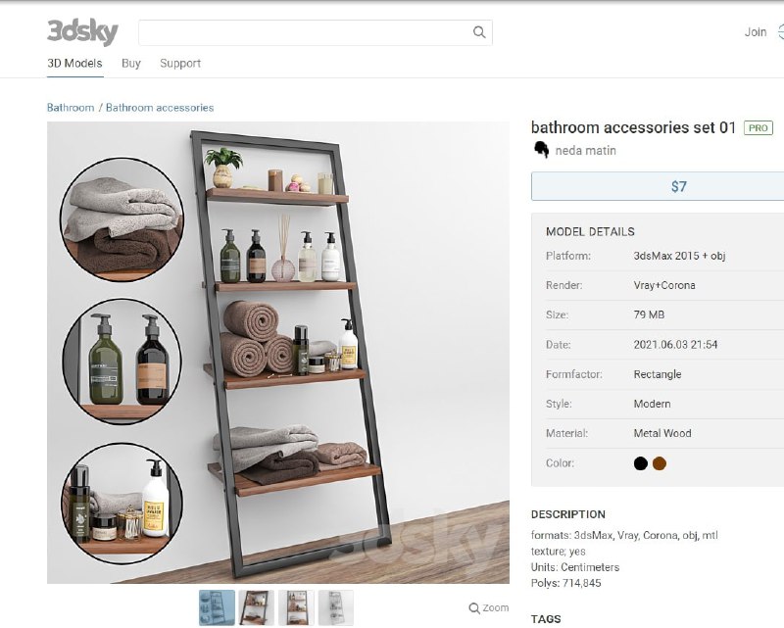This screenshot has width=784, height=628.
Task: Open the 3D Models tab
Action: pyautogui.click(x=74, y=64)
